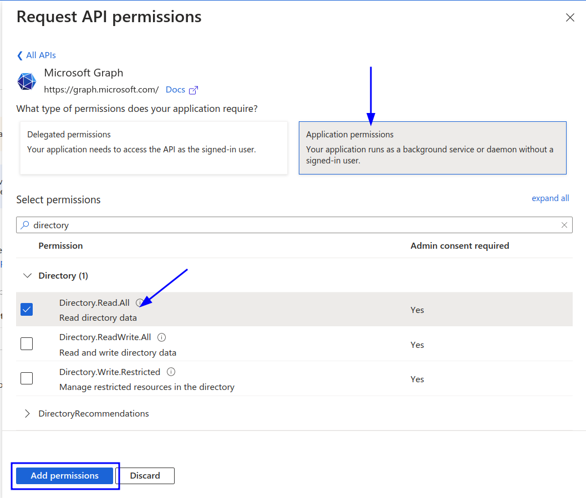Select the Delegated permissions card
The height and width of the screenshot is (498, 586).
click(x=154, y=148)
